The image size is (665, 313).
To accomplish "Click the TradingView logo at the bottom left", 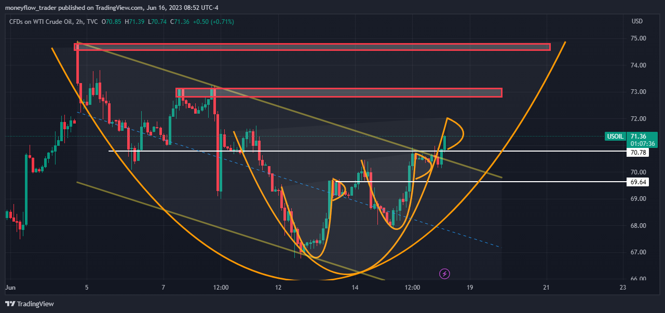I will (30, 304).
